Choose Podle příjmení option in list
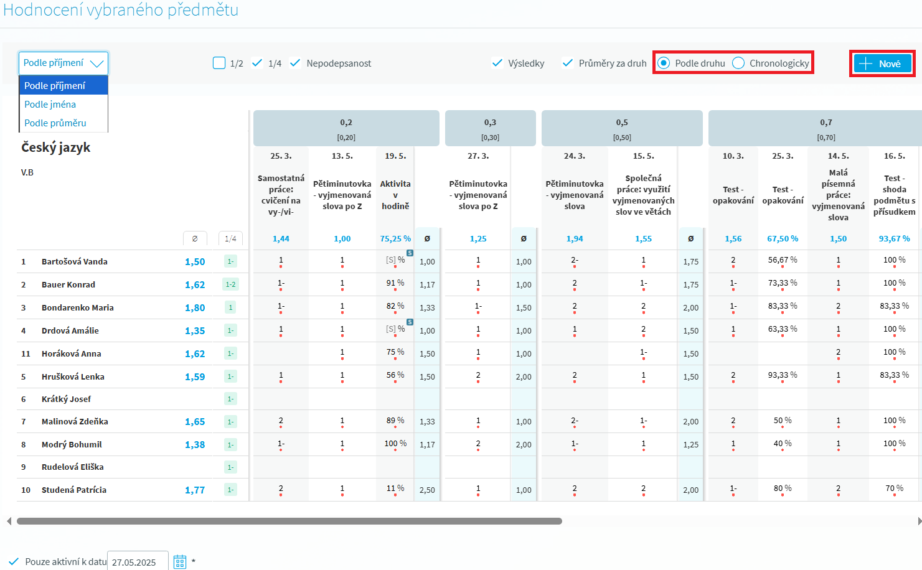922x570 pixels. [x=64, y=85]
